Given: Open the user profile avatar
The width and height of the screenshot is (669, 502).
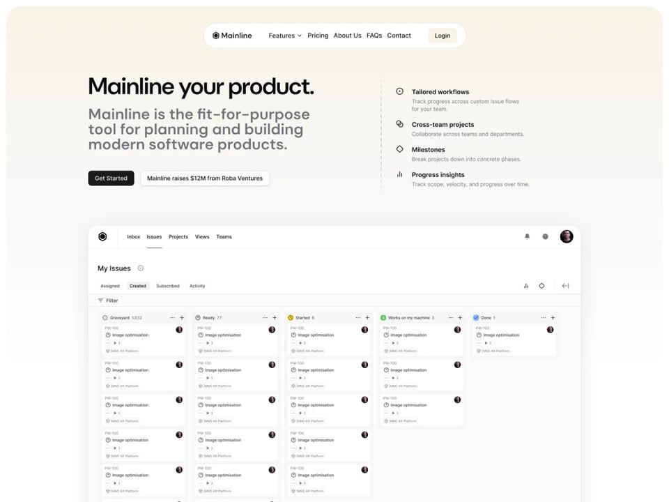Looking at the screenshot, I should coord(567,236).
